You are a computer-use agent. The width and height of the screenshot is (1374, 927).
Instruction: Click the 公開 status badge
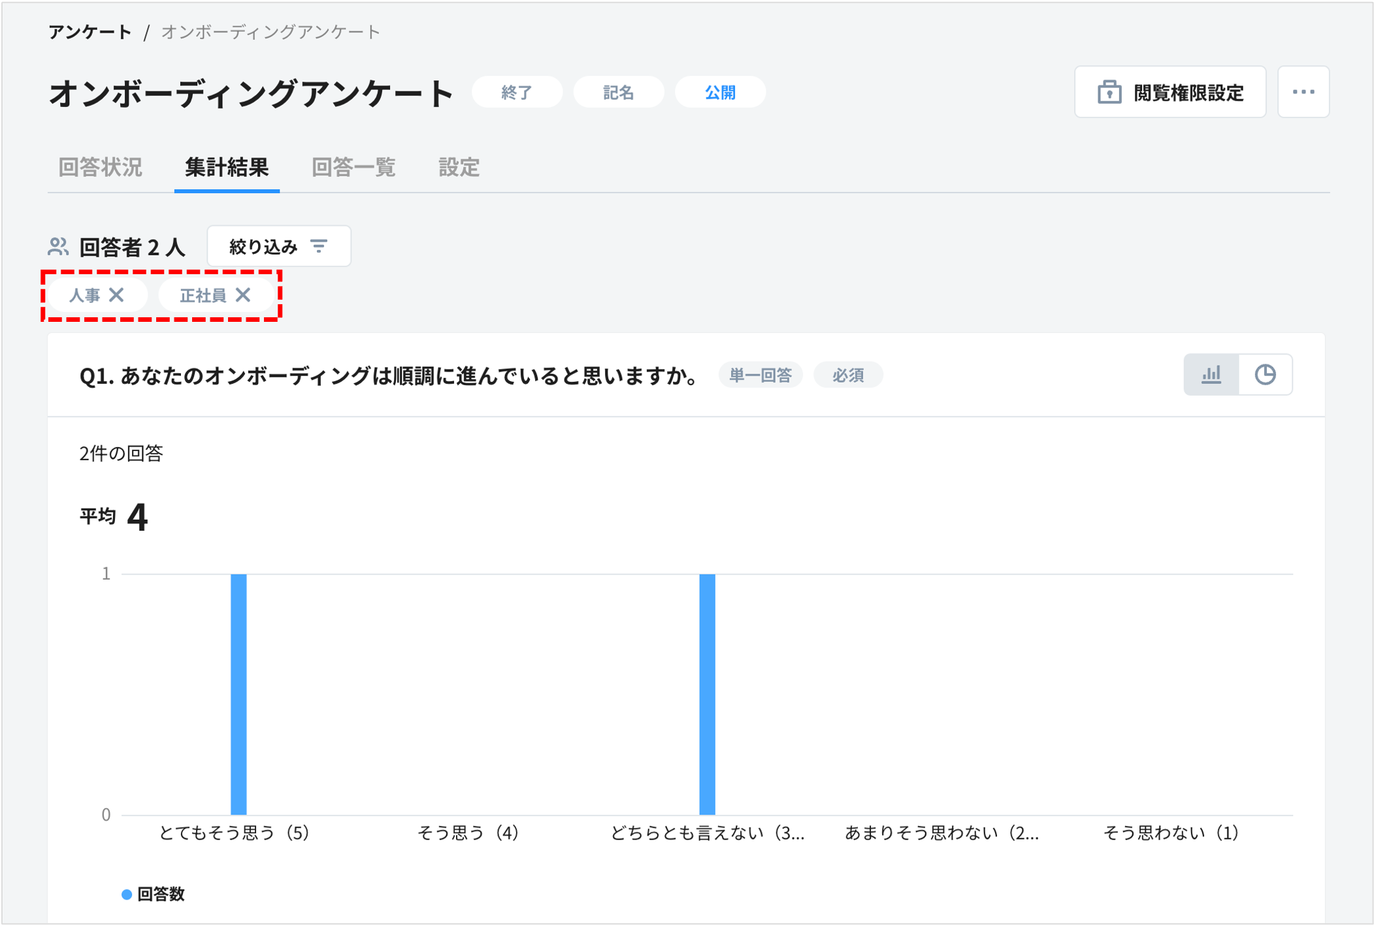coord(719,91)
